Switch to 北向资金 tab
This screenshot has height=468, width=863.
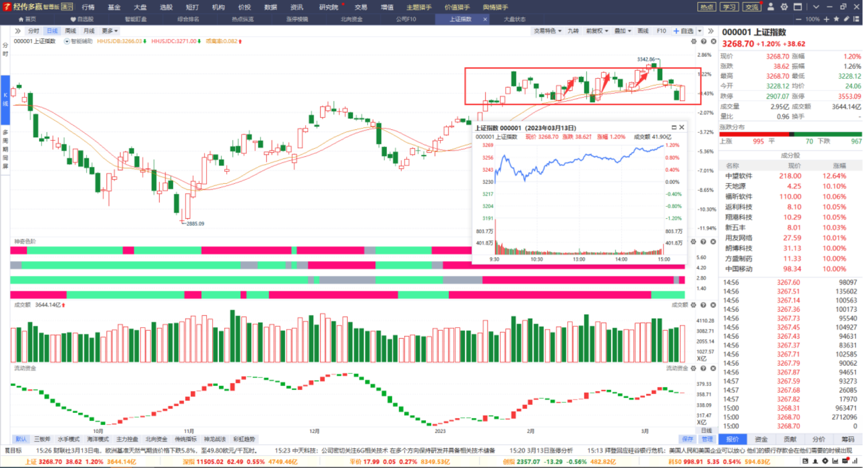coord(351,19)
